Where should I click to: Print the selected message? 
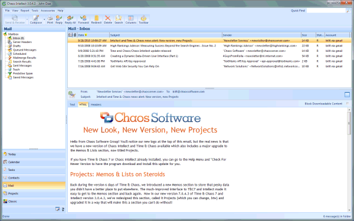tap(50, 19)
